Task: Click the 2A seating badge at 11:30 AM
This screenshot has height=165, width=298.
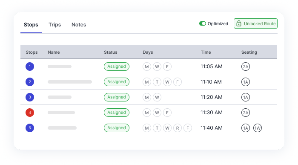Action: pos(246,113)
